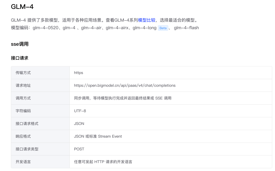This screenshot has width=275, height=171.
Task: Click the 请求地址 row label
Action: click(23, 86)
